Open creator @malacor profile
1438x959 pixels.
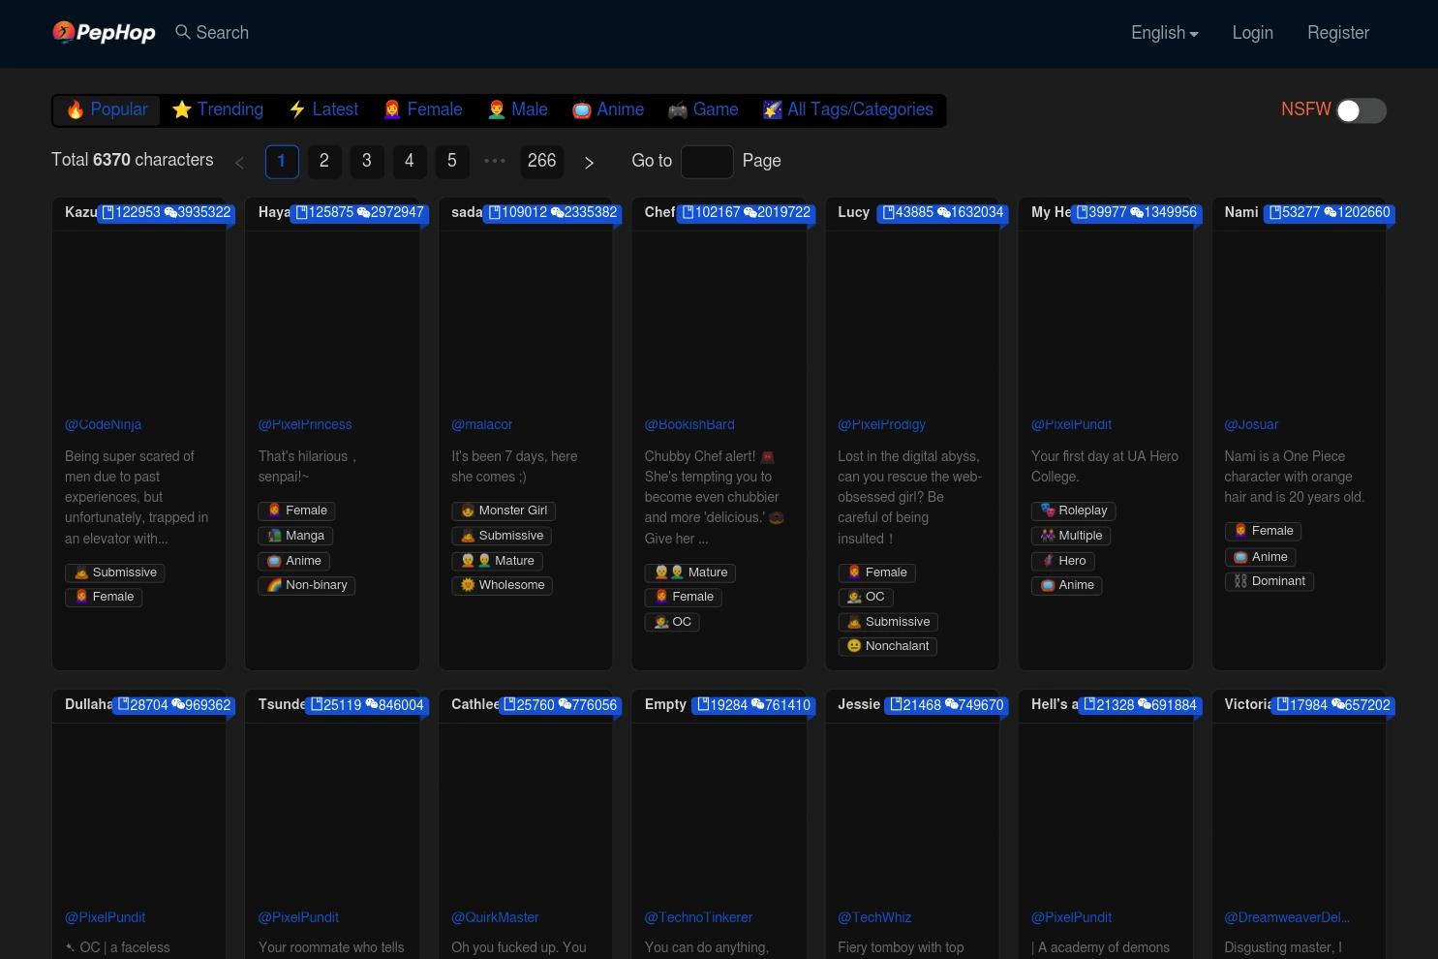[482, 424]
